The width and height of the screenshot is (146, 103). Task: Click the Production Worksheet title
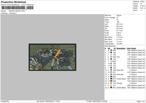(13, 2)
